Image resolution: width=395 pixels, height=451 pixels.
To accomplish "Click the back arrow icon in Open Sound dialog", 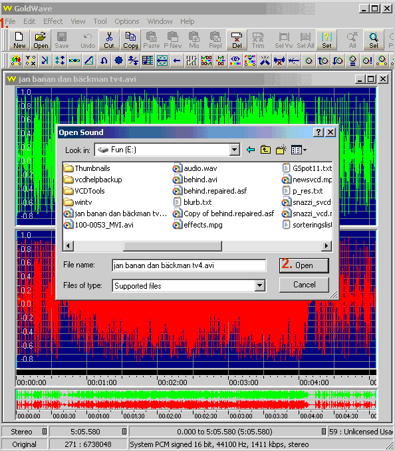I will click(x=251, y=150).
